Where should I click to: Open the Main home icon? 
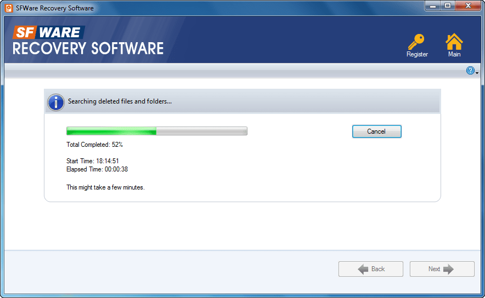click(x=454, y=42)
